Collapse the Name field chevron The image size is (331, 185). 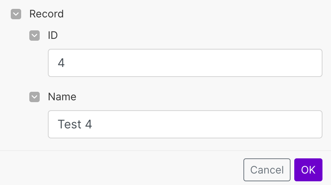click(x=35, y=97)
